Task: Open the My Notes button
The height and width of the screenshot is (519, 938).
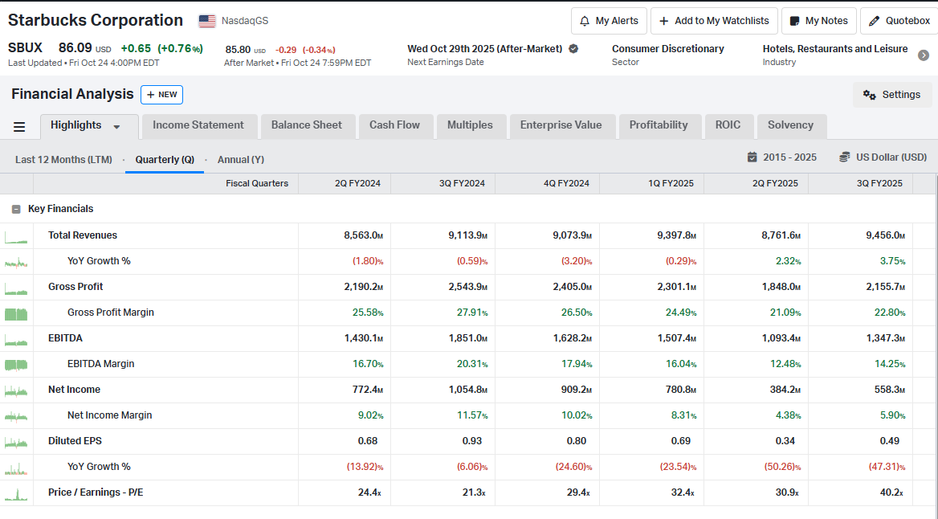Action: (x=819, y=21)
